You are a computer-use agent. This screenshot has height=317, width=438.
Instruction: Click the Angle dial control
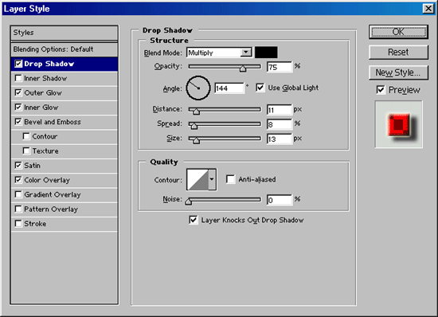pyautogui.click(x=198, y=88)
